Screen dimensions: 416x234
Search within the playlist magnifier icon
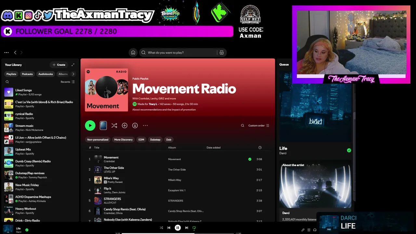tap(242, 125)
